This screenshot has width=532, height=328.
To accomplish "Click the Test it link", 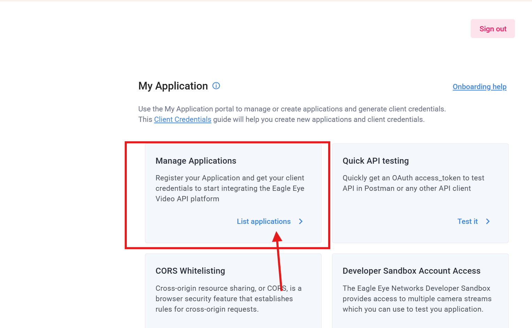I will tap(467, 221).
